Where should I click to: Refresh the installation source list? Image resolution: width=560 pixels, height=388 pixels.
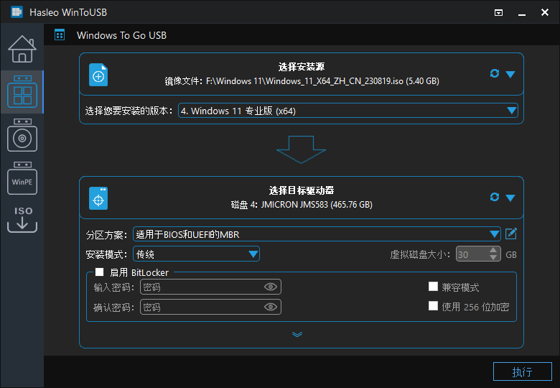click(x=495, y=73)
